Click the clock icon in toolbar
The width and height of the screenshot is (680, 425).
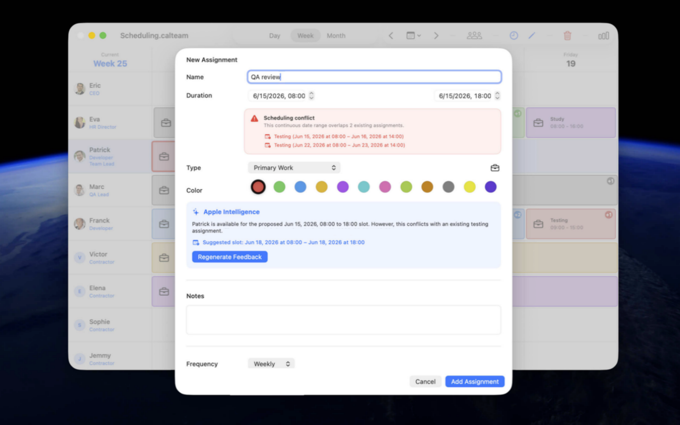[x=513, y=35]
